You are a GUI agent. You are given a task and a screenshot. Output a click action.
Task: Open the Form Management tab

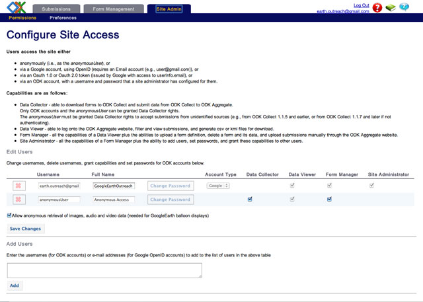click(x=114, y=9)
